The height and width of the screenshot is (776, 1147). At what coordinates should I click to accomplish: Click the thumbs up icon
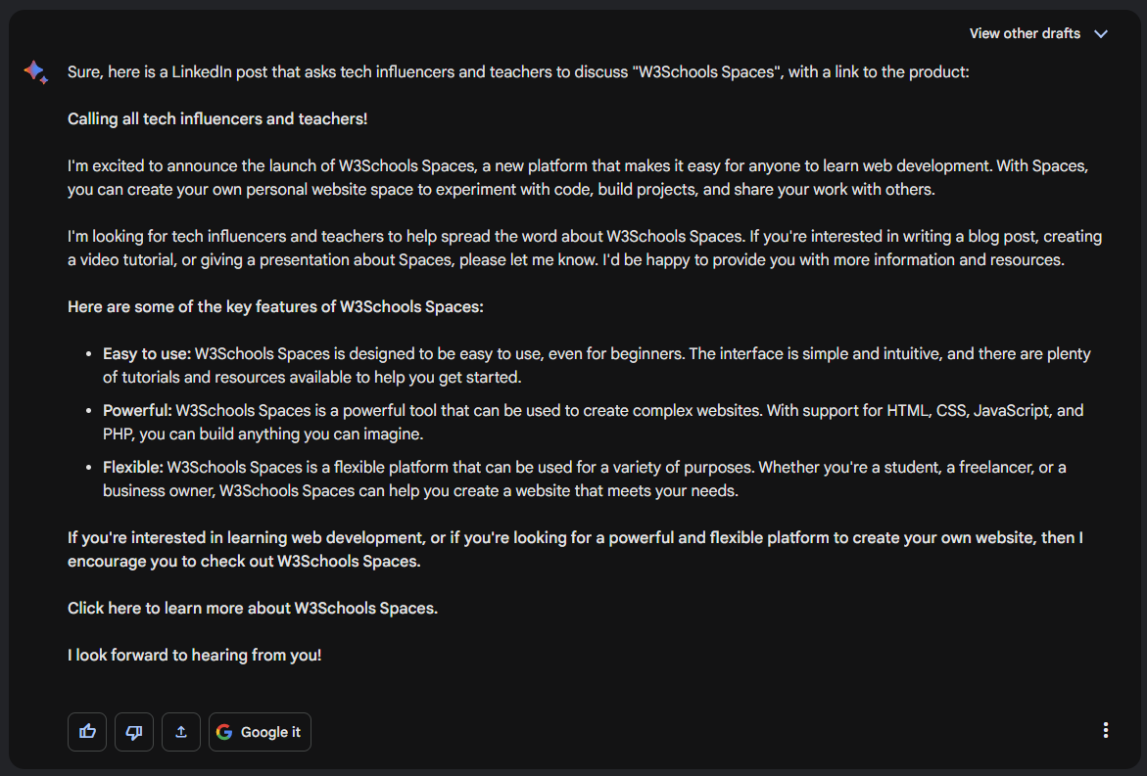pyautogui.click(x=87, y=732)
